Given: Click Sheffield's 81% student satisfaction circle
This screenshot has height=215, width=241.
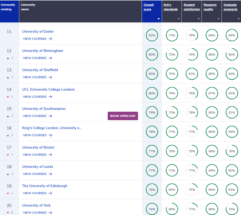Looking at the screenshot, I should pos(192,74).
